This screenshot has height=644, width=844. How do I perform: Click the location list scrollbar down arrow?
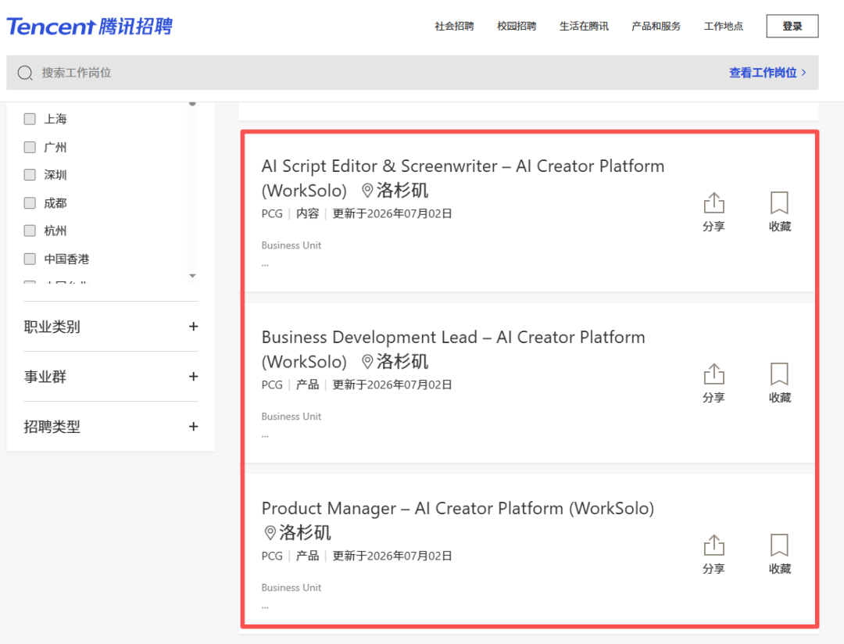point(192,276)
